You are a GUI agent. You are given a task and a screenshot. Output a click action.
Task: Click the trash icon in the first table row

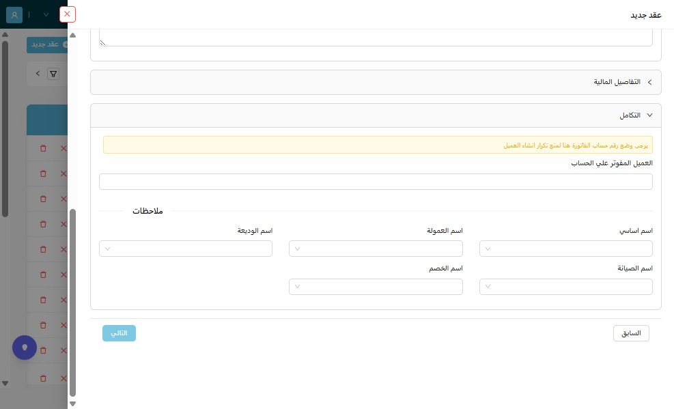(x=43, y=148)
